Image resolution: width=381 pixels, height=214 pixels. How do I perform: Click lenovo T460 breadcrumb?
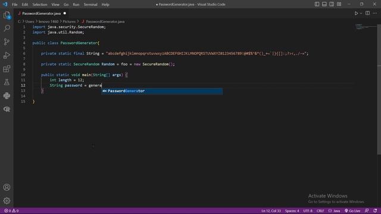[48, 21]
